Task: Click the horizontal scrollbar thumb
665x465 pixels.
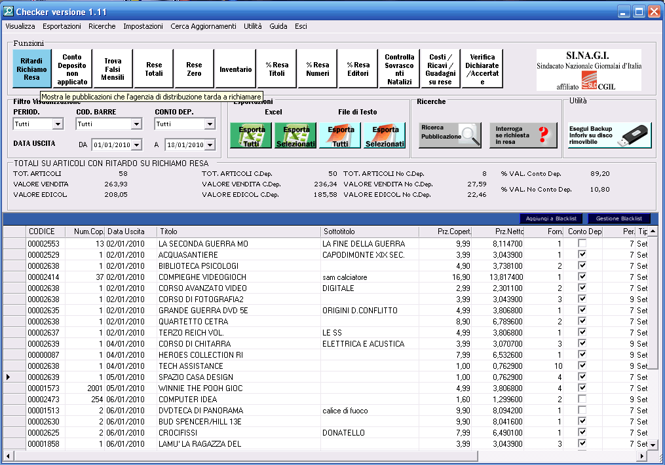Action: 246,456
